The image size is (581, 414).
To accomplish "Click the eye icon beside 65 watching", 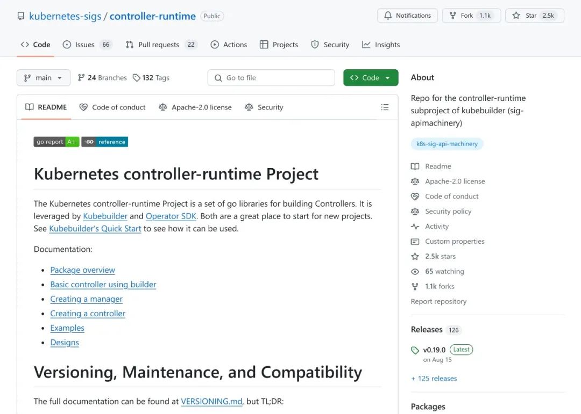I will point(415,272).
